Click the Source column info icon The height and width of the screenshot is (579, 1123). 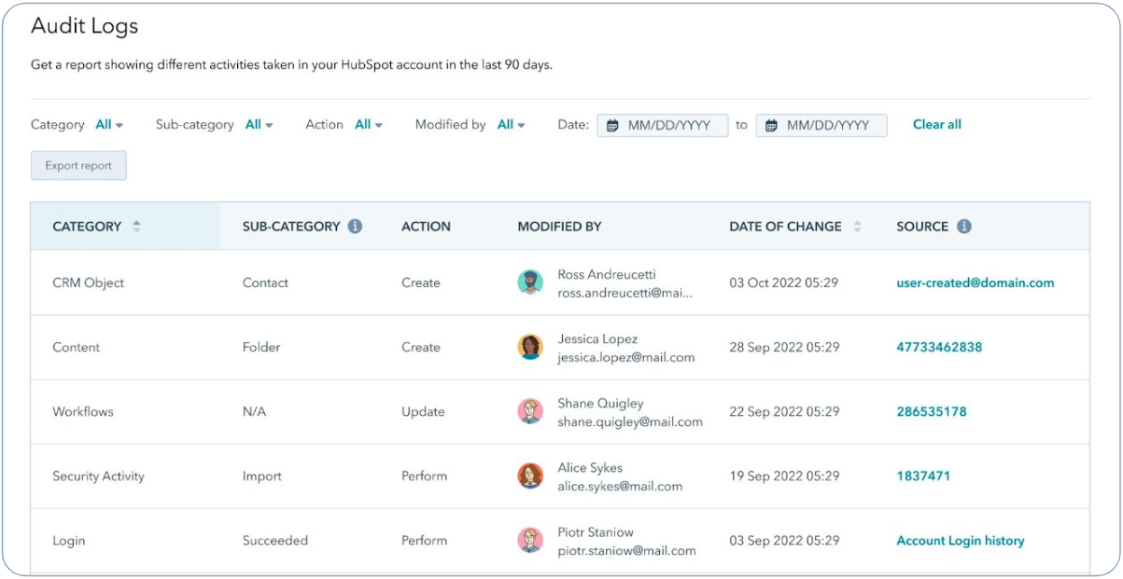963,227
